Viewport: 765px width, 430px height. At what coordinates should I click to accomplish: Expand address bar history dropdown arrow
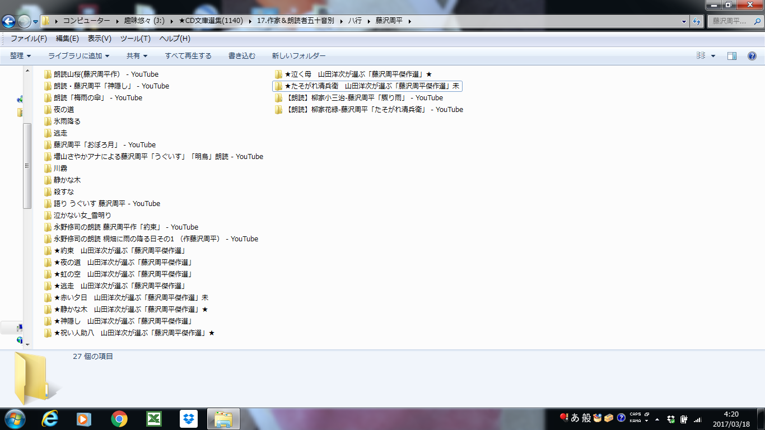point(684,21)
